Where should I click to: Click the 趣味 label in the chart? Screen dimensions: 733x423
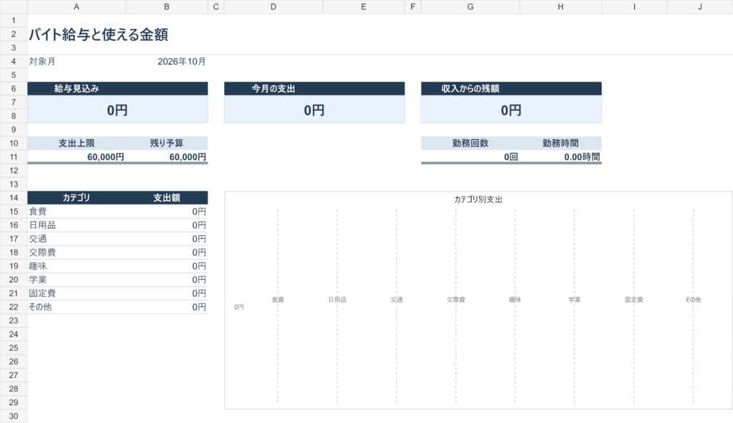tap(515, 299)
